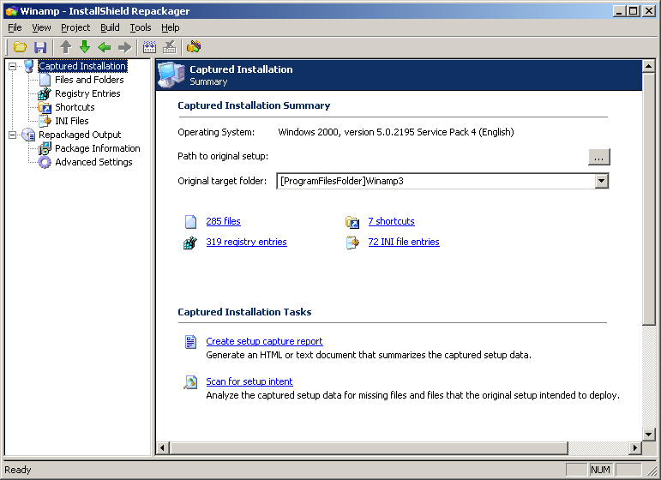This screenshot has width=661, height=480.
Task: Select Registry Entries in the tree
Action: (87, 93)
